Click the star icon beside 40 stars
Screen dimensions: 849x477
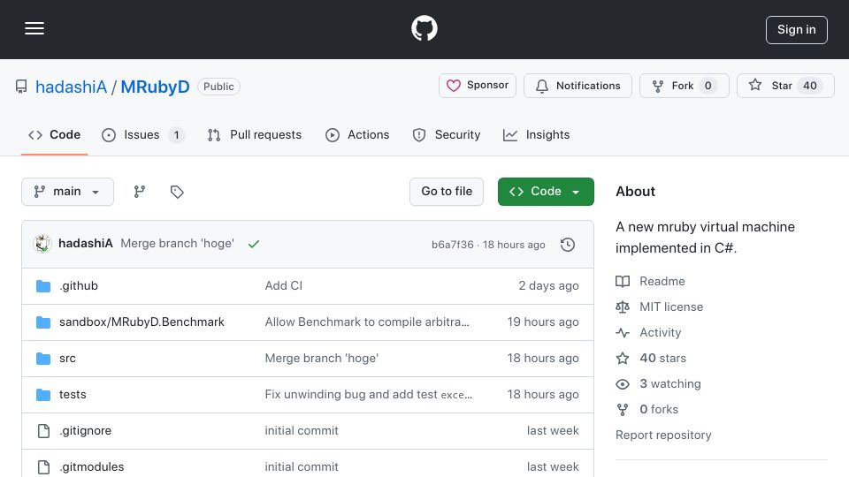pyautogui.click(x=623, y=358)
